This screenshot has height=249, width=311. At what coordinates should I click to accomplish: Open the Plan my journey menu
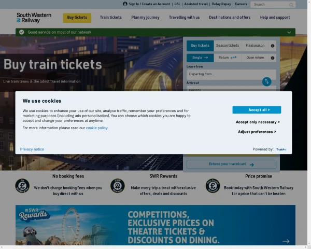pos(145,18)
